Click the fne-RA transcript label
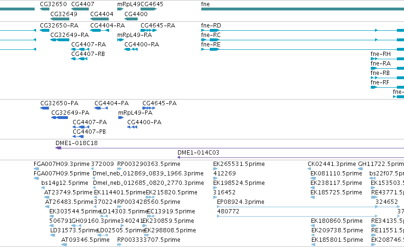 click(381, 64)
